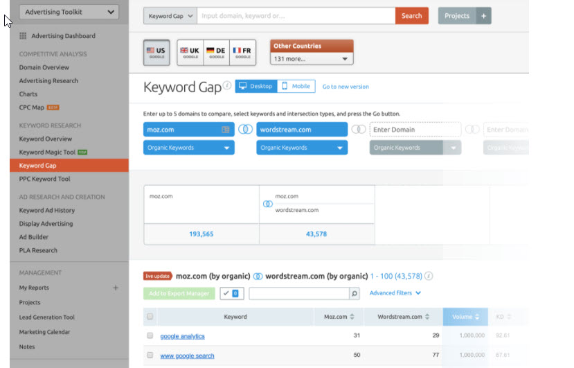
Task: Change intersection type between moz.com and wordstream.com
Action: 245,130
